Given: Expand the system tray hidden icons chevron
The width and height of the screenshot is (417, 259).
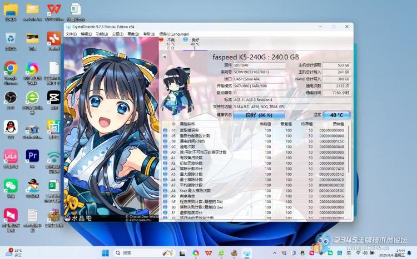Looking at the screenshot, I should click(x=275, y=253).
